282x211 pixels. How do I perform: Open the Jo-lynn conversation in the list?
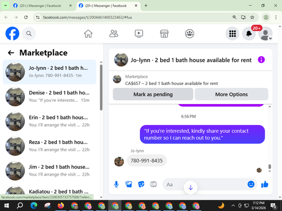50,72
